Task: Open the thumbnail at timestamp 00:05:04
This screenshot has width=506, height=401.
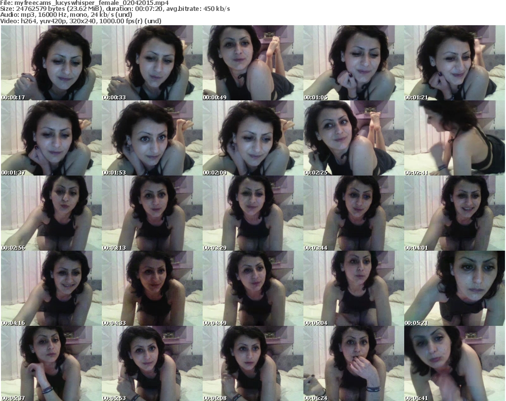Action: pyautogui.click(x=354, y=289)
